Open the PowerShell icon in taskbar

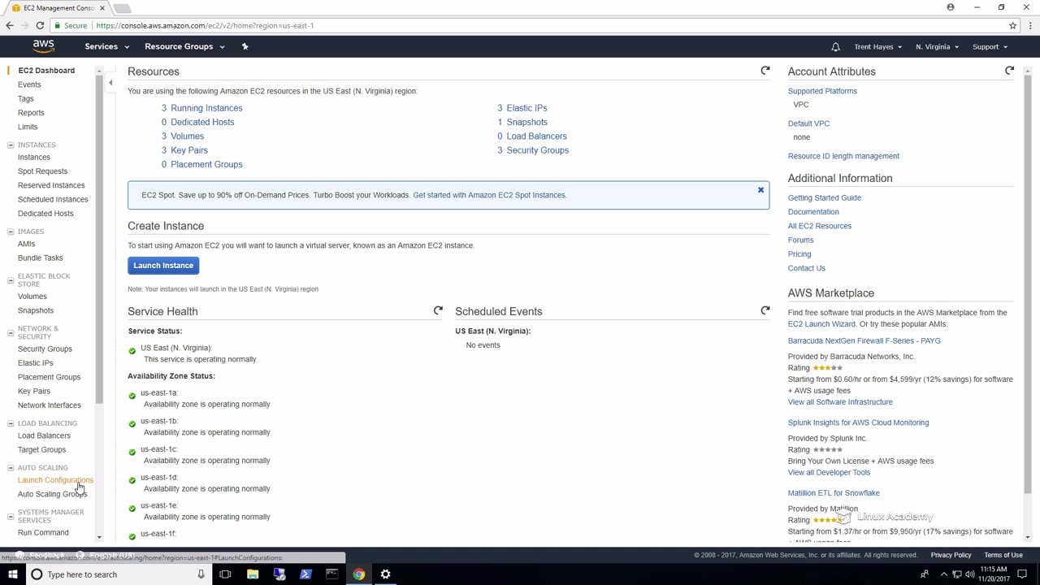click(x=305, y=574)
